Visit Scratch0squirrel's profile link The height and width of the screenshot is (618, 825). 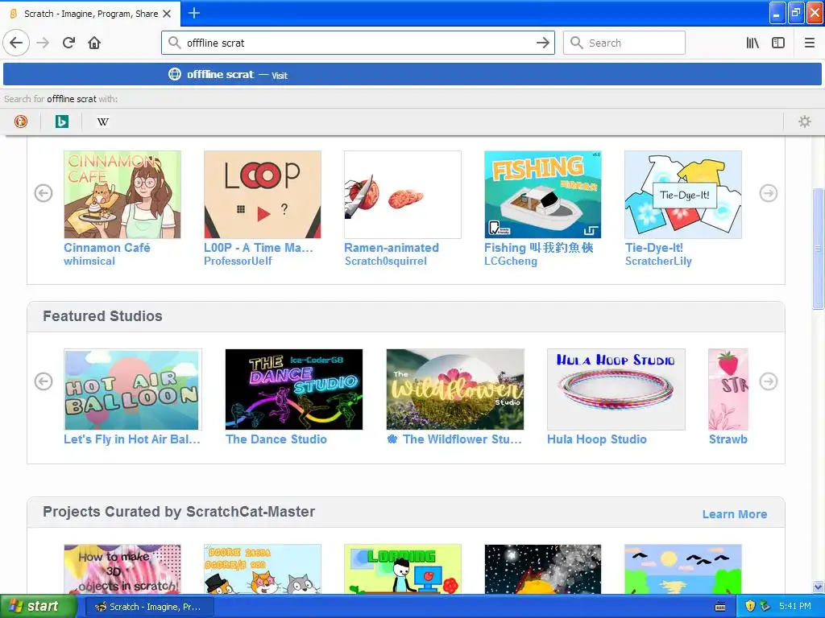(x=386, y=262)
